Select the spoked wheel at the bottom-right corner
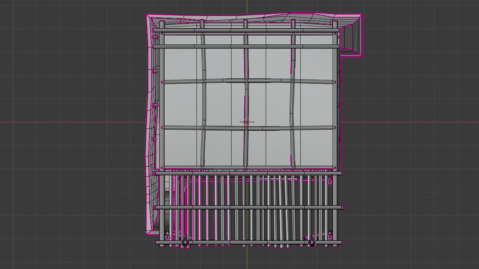Image resolution: width=479 pixels, height=269 pixels. 330,237
